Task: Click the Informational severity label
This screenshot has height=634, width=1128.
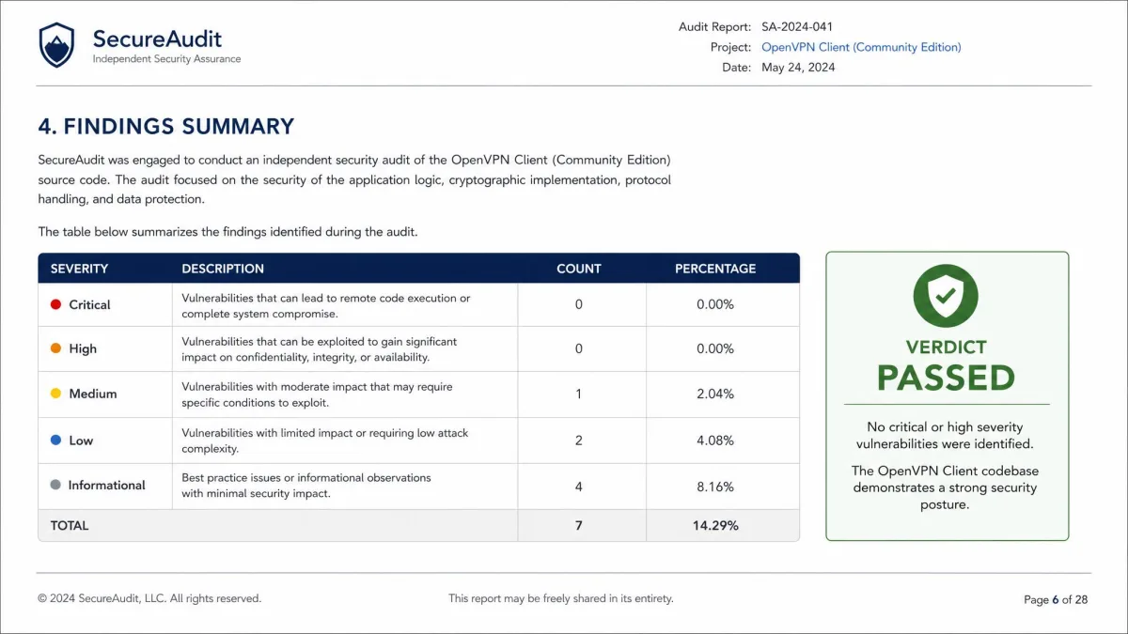Action: (106, 485)
